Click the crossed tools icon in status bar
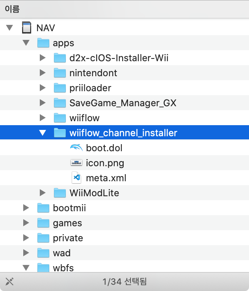249x291 pixels. (x=9, y=282)
